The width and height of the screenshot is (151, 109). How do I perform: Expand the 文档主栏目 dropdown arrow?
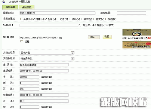point(72,53)
